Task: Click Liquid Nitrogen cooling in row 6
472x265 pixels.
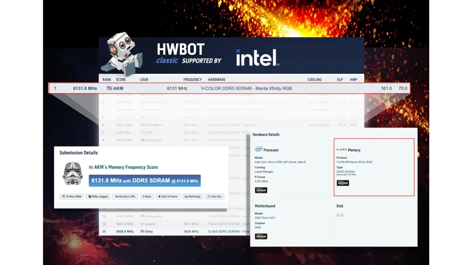Action: (x=319, y=125)
